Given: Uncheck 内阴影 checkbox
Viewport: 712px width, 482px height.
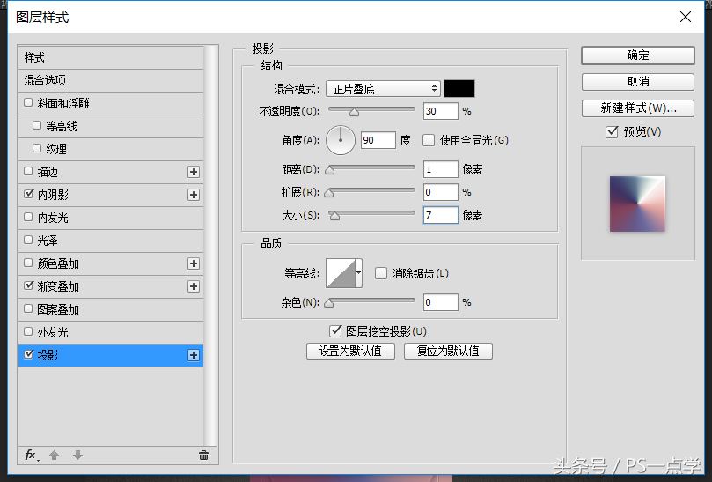Looking at the screenshot, I should coord(28,194).
